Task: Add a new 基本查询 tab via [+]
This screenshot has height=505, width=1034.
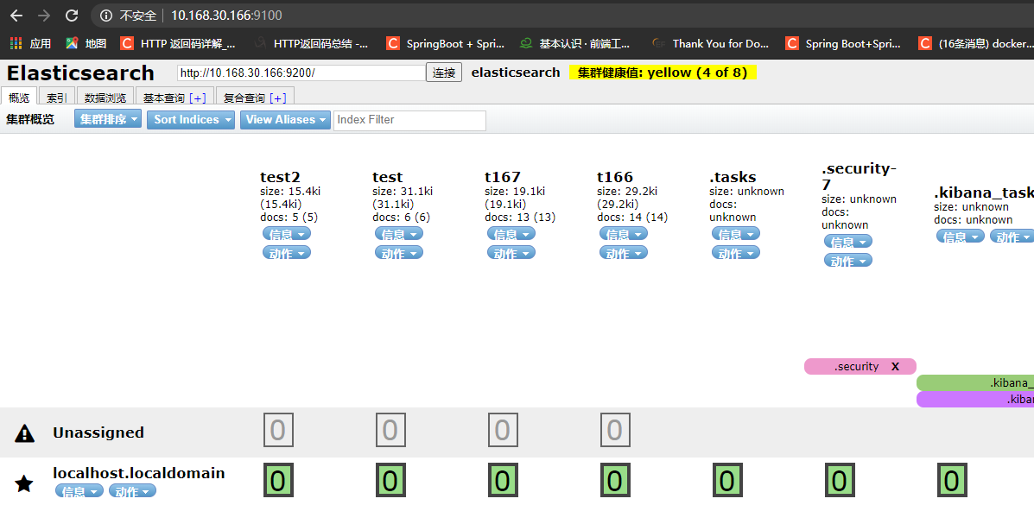Action: pyautogui.click(x=198, y=98)
